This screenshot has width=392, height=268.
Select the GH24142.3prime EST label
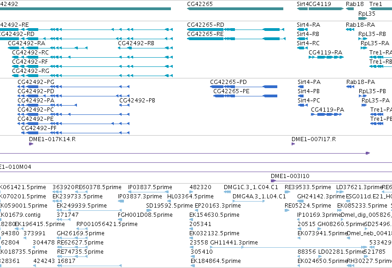click(x=321, y=197)
